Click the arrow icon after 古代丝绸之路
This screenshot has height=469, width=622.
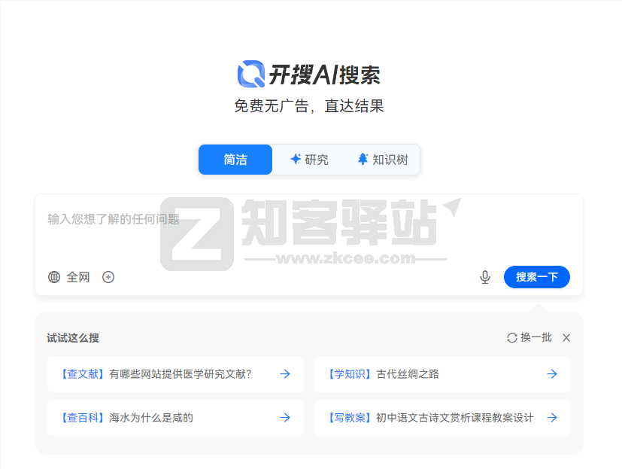(x=551, y=374)
